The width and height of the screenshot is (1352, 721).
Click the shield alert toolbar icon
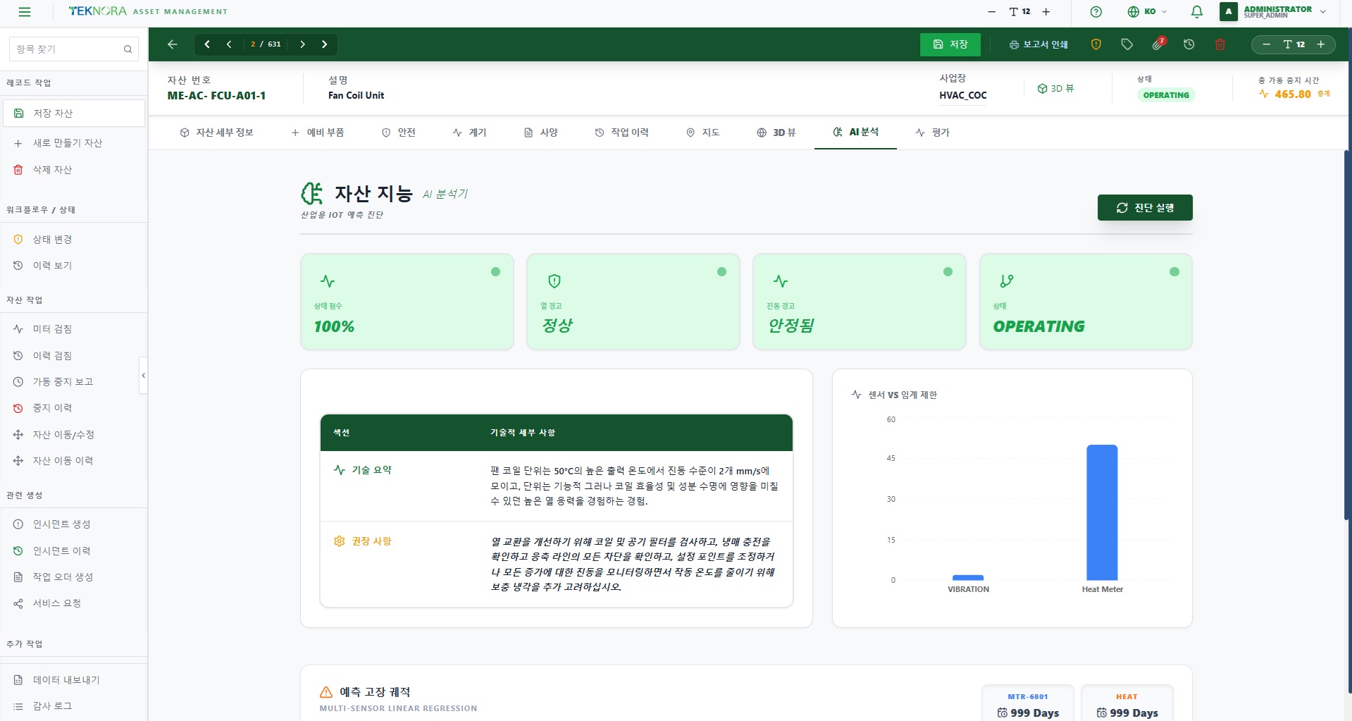[x=1096, y=44]
